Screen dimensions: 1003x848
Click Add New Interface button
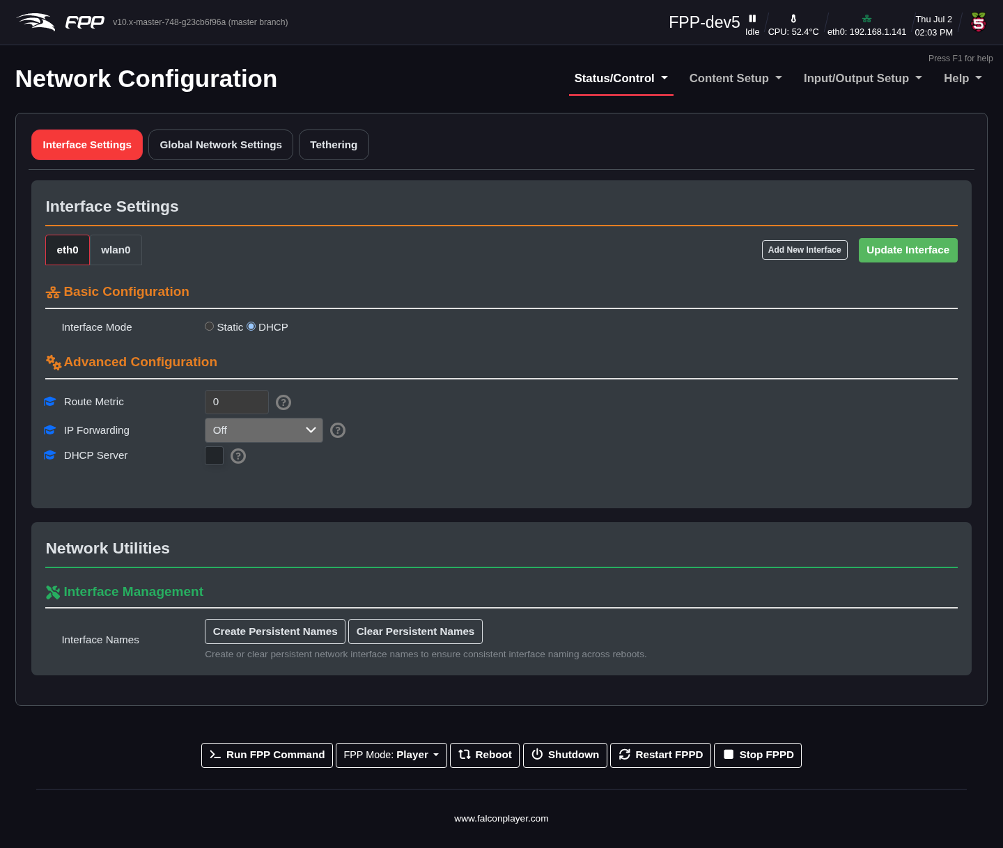click(x=804, y=250)
